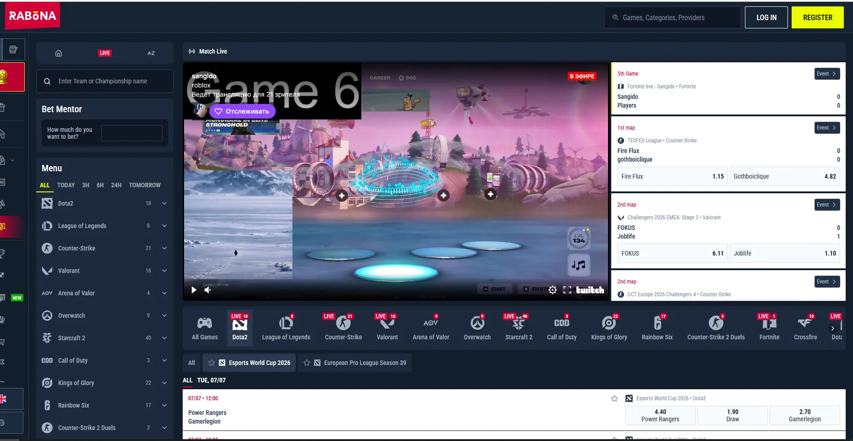Filter menu by 6H
Viewport: 853px width, 441px height.
[x=100, y=185]
